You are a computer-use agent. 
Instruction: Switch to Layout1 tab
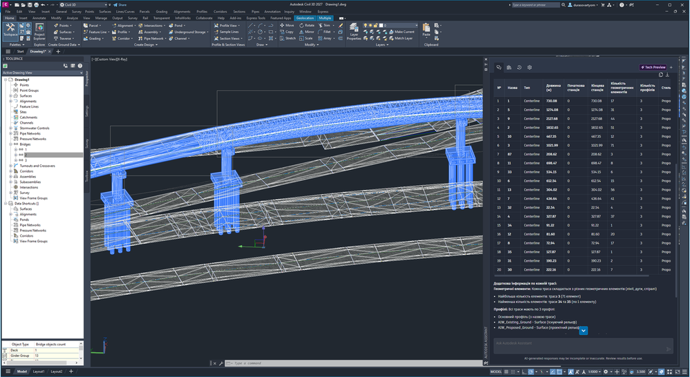[x=38, y=371]
